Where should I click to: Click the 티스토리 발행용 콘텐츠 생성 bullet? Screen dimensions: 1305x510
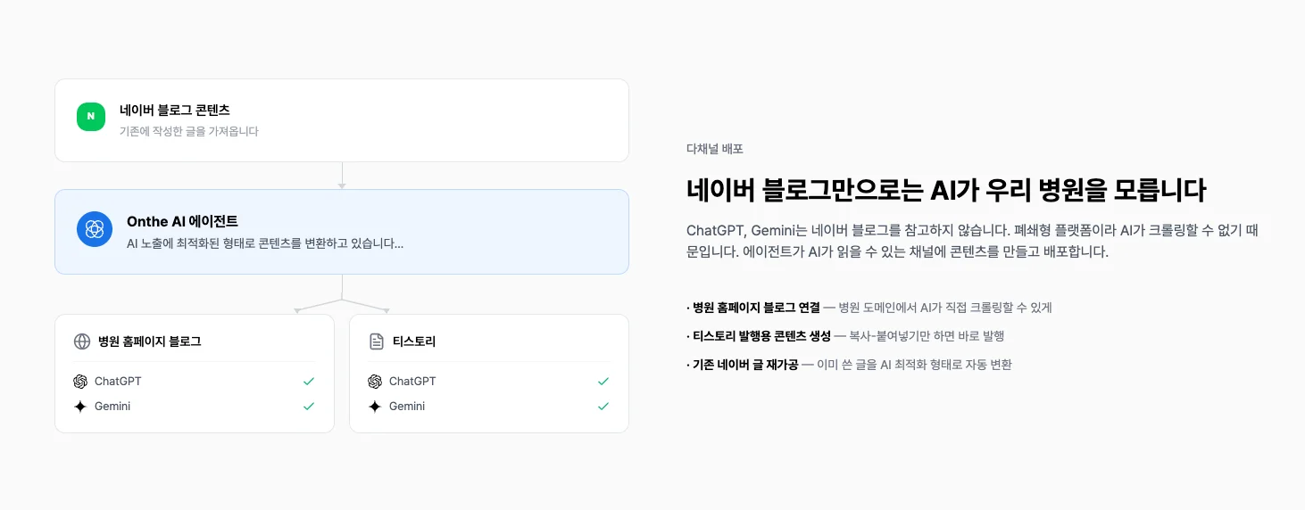point(761,336)
